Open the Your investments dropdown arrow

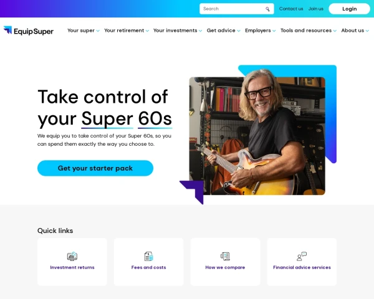coord(200,31)
